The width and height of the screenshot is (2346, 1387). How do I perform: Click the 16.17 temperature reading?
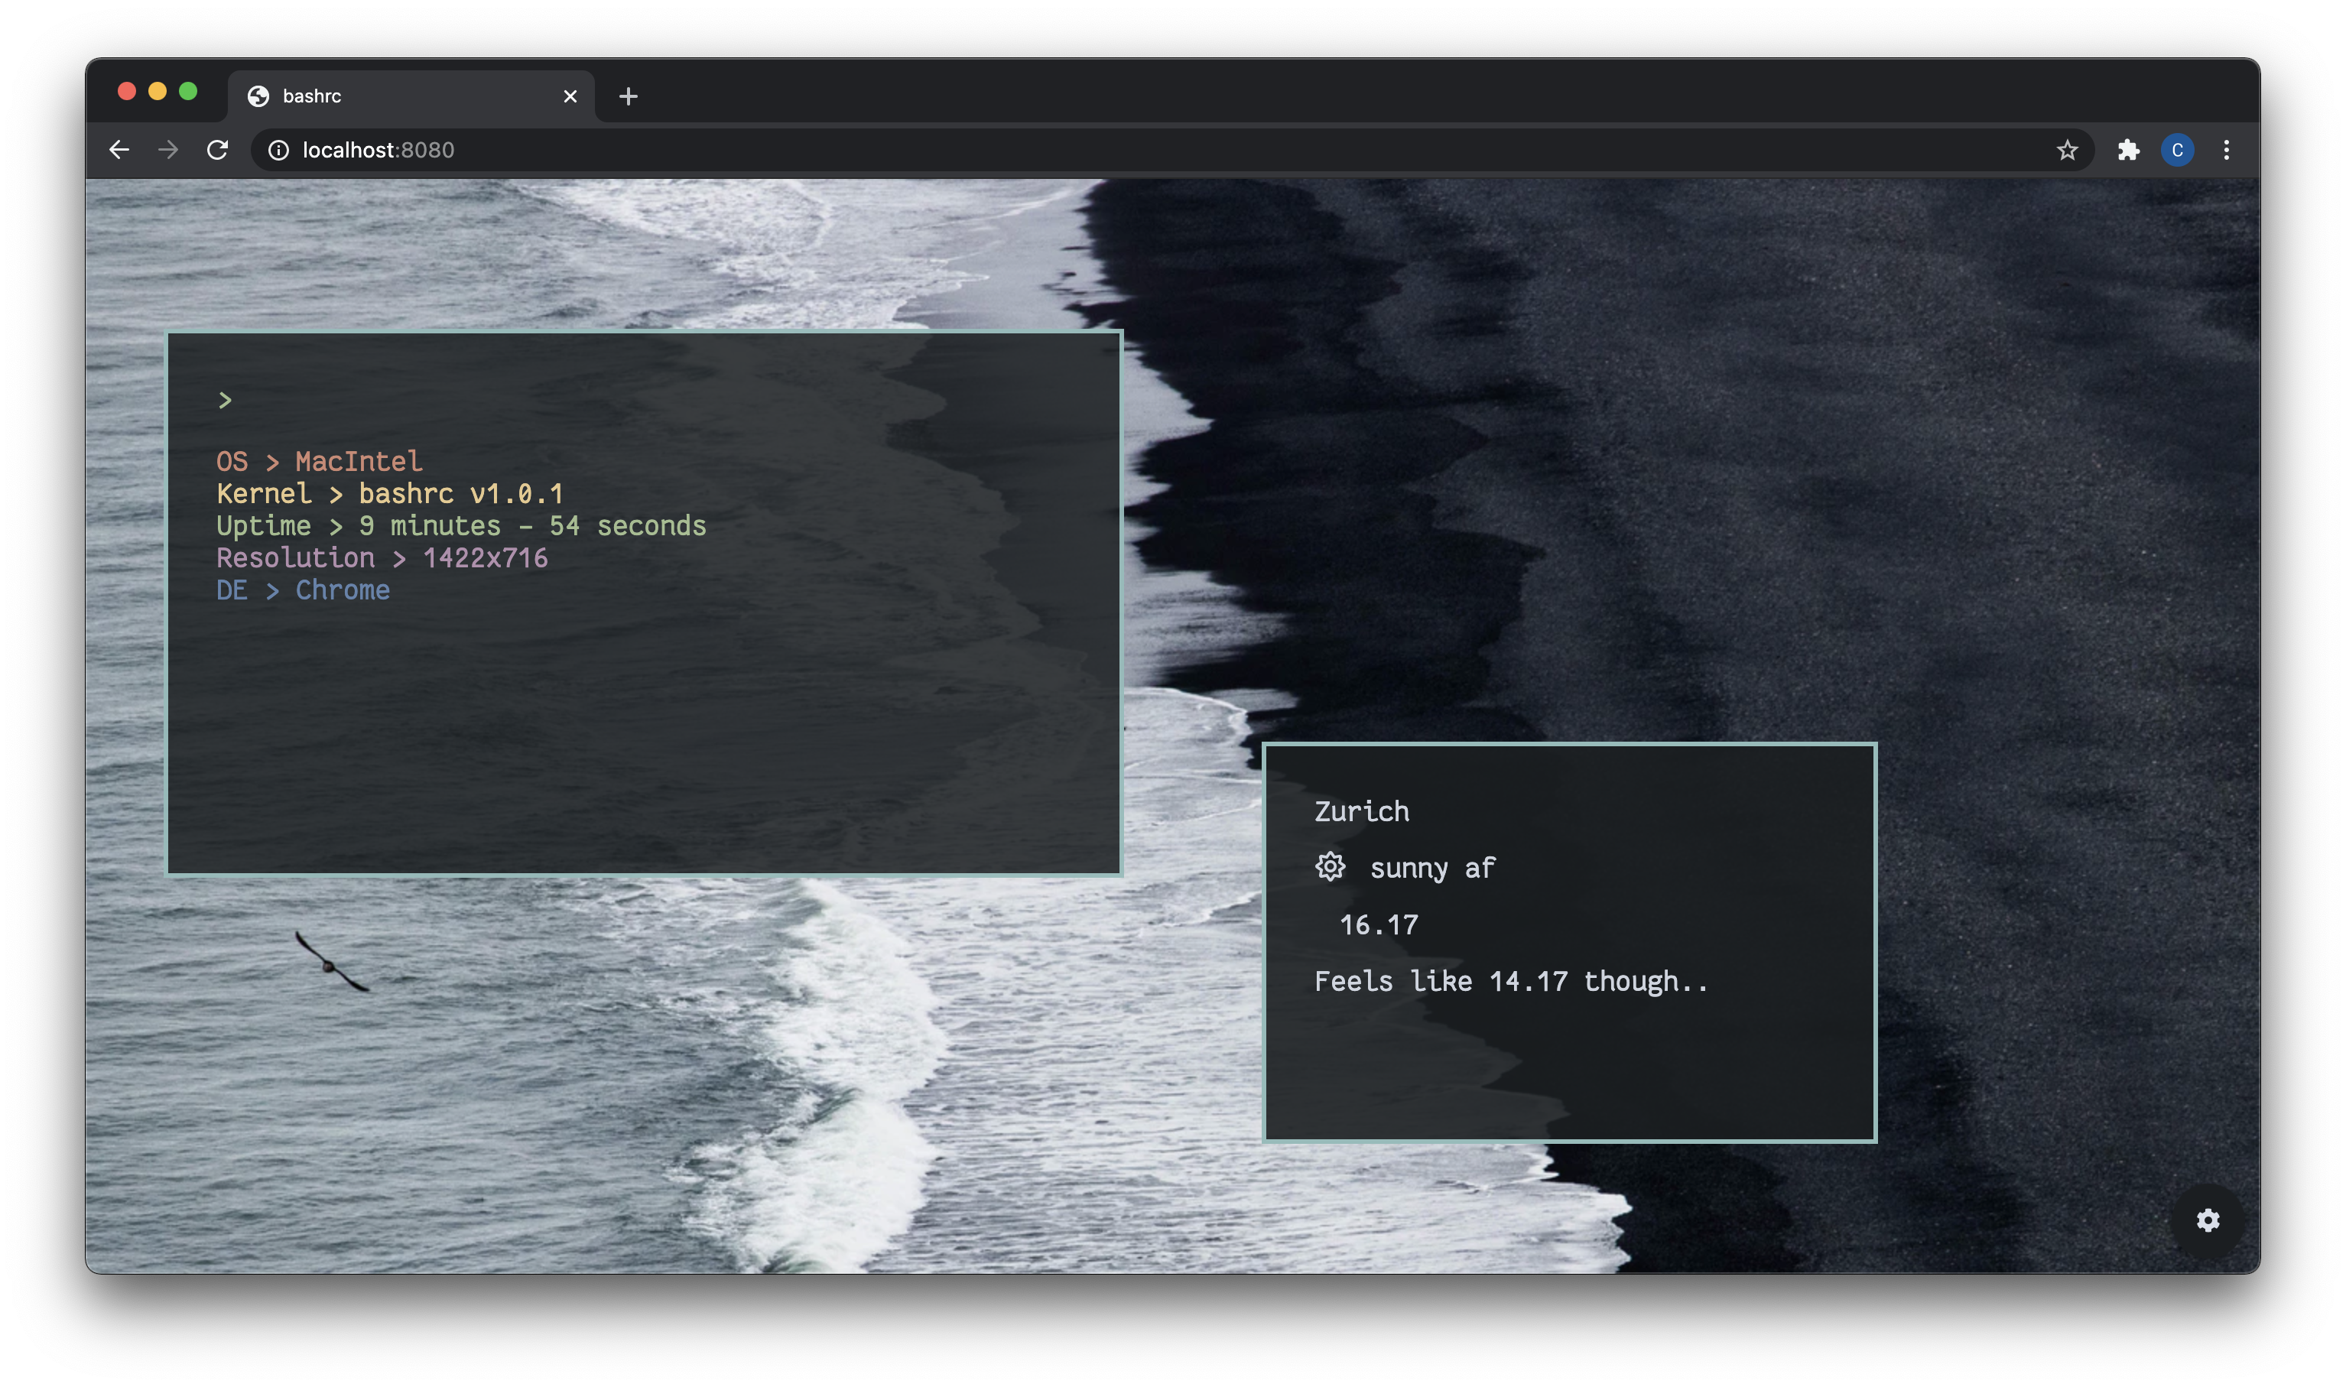(1378, 925)
